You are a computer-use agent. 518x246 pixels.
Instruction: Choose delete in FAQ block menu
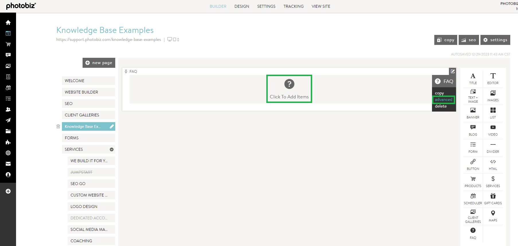click(441, 106)
